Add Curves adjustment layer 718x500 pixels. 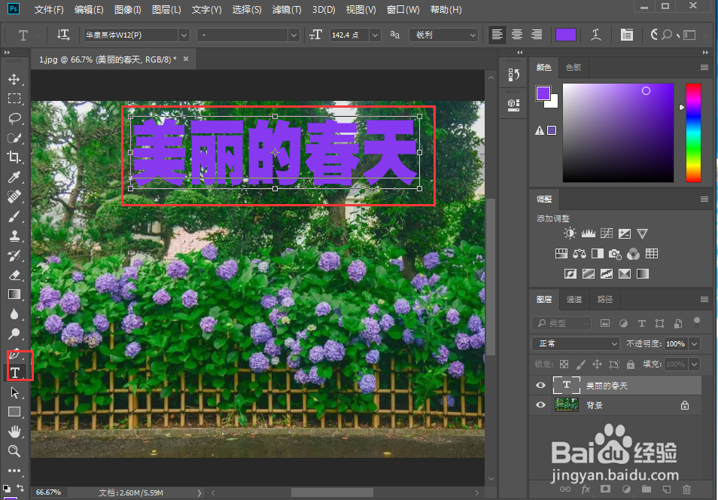click(607, 233)
